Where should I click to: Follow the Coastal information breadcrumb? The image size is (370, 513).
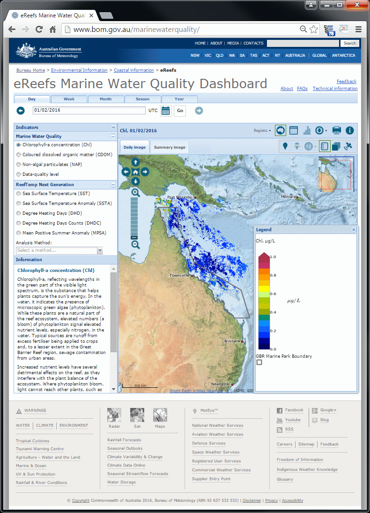tap(133, 70)
